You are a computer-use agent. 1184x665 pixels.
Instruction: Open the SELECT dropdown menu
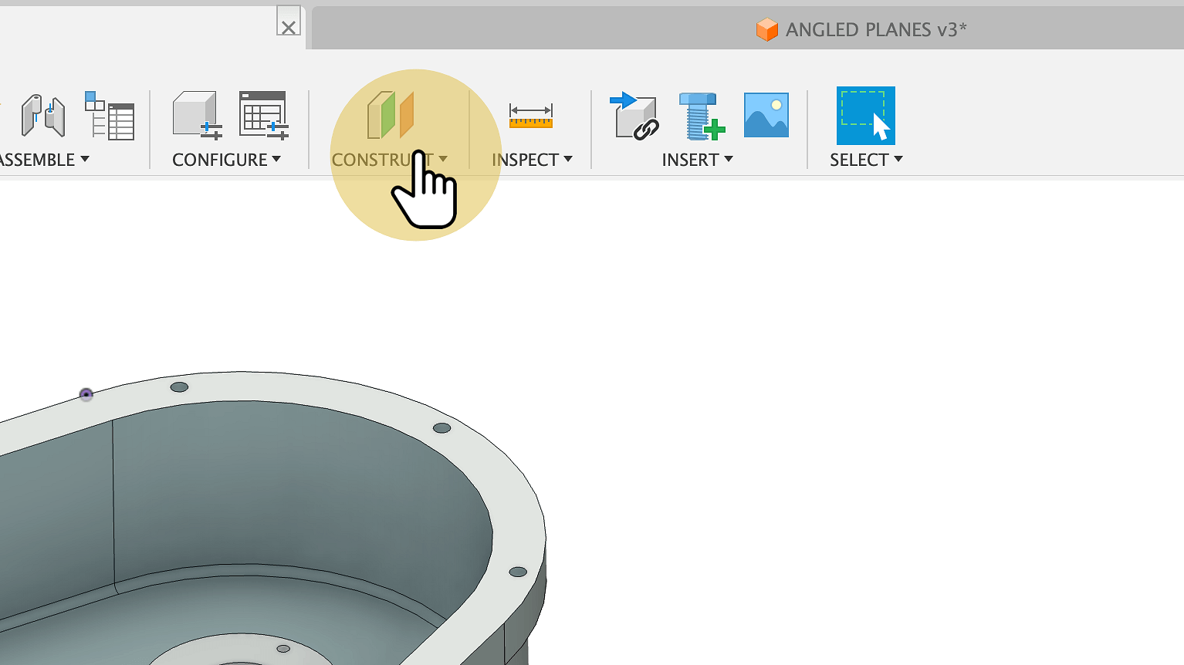coord(866,160)
